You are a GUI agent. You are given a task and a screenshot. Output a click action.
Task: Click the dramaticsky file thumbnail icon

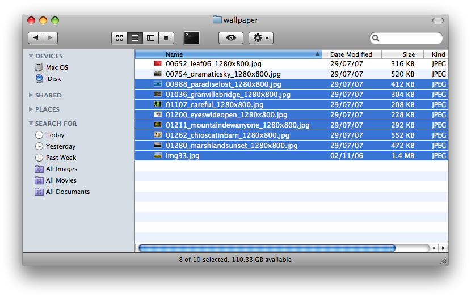point(158,74)
